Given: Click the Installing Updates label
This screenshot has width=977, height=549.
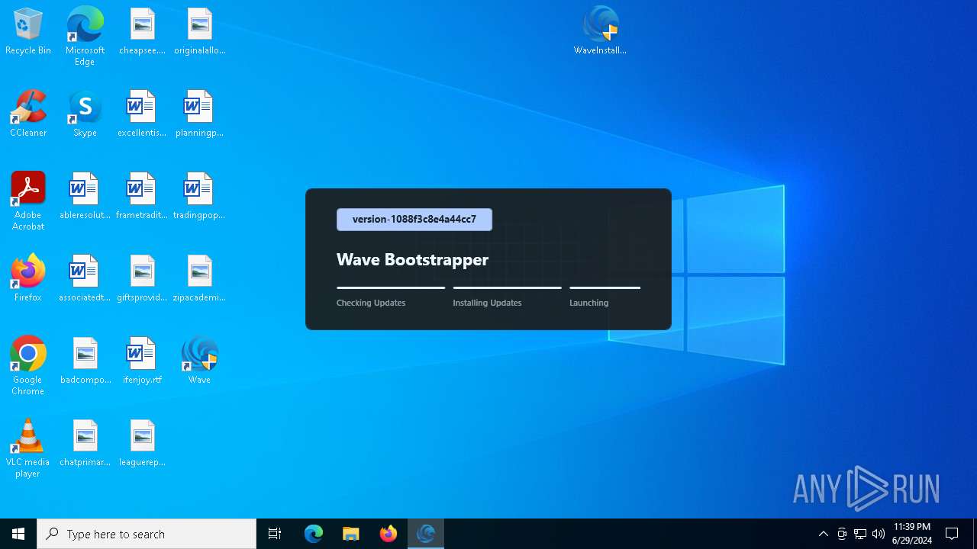Looking at the screenshot, I should pyautogui.click(x=487, y=303).
